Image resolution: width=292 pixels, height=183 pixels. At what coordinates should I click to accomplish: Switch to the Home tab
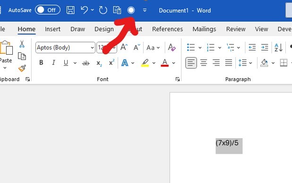click(x=26, y=29)
